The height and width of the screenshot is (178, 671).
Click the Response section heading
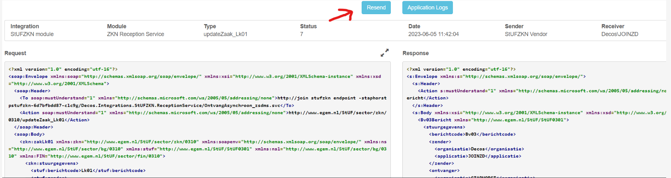pyautogui.click(x=415, y=53)
